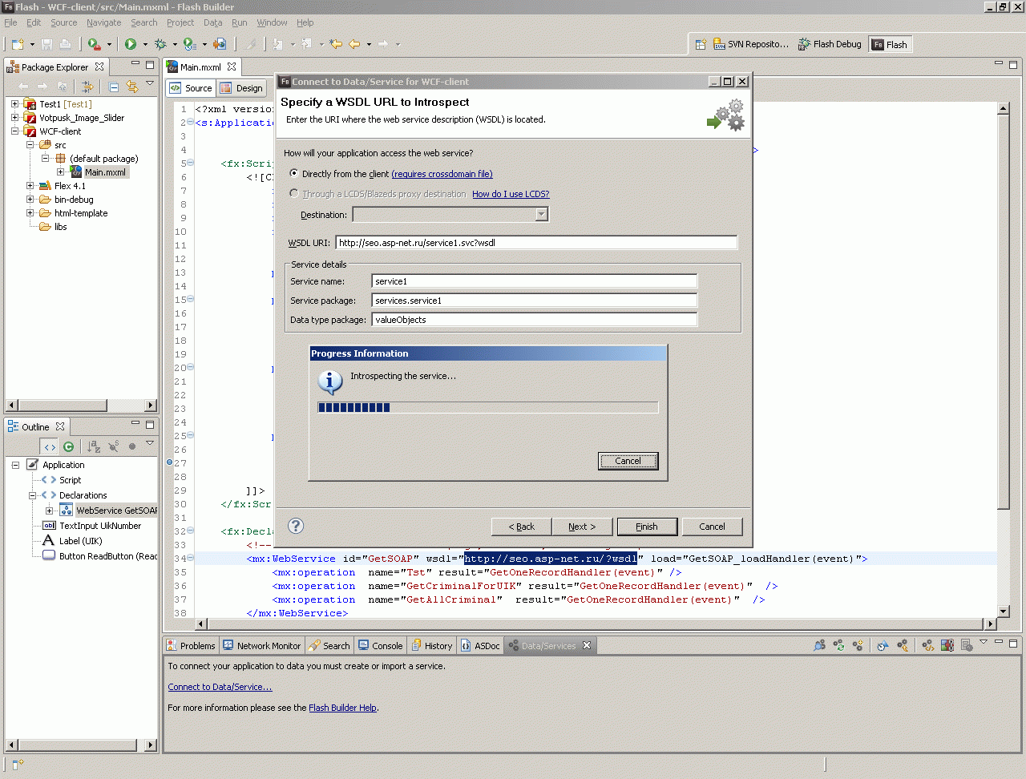The width and height of the screenshot is (1026, 779).
Task: Switch to the Network Monitor tab
Action: (261, 645)
